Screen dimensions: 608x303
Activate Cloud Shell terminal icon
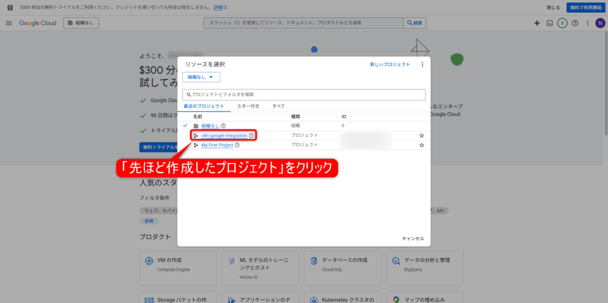550,23
